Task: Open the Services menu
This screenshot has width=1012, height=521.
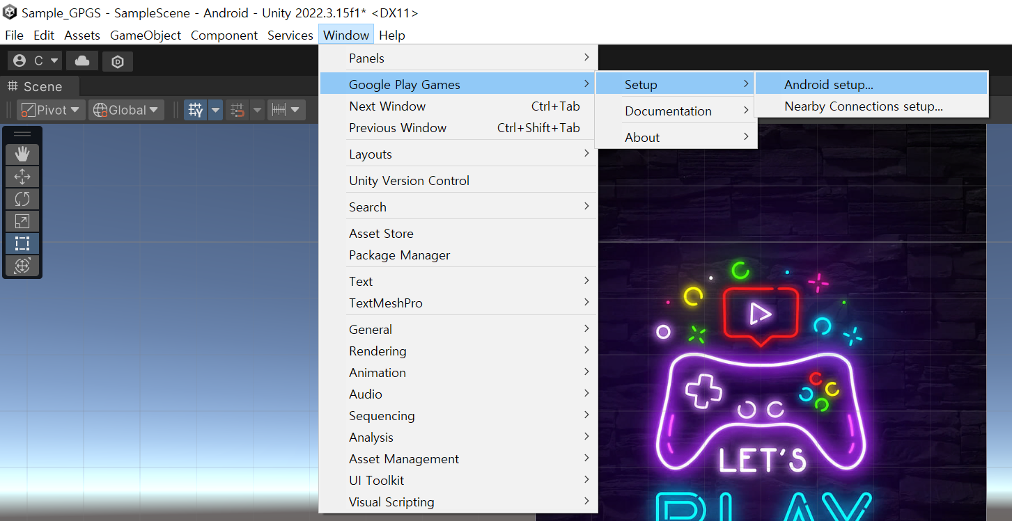Action: point(290,35)
